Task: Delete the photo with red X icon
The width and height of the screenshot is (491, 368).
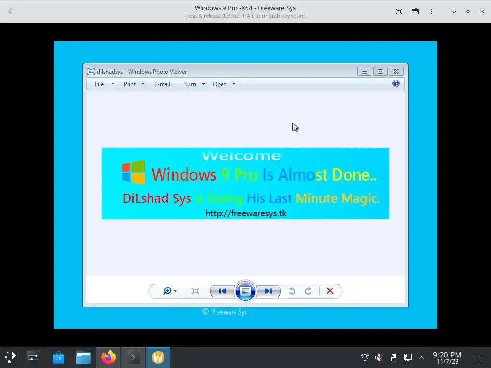Action: coord(330,291)
